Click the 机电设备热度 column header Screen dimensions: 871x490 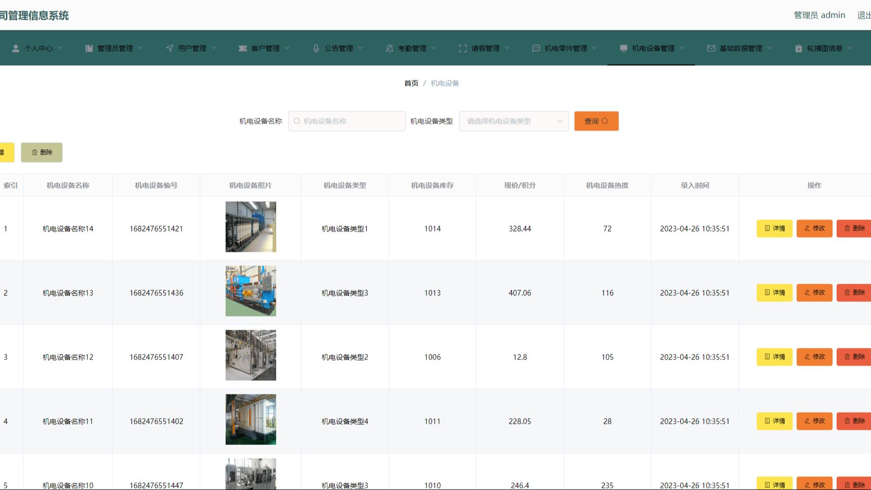point(607,186)
